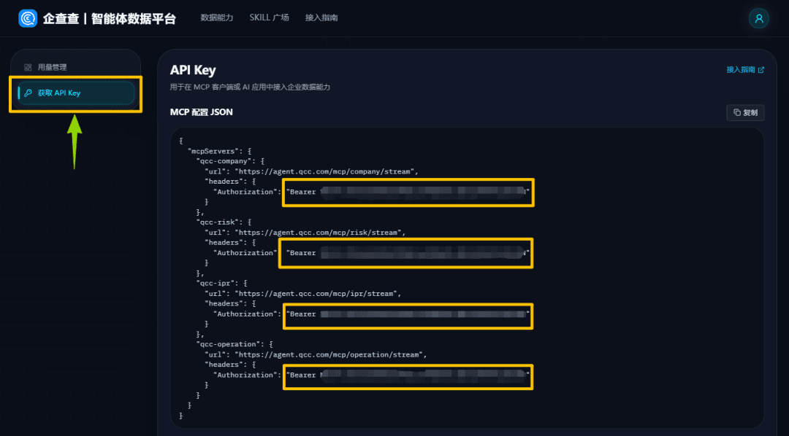
Task: Select 用量管理 in the sidebar
Action: [75, 67]
